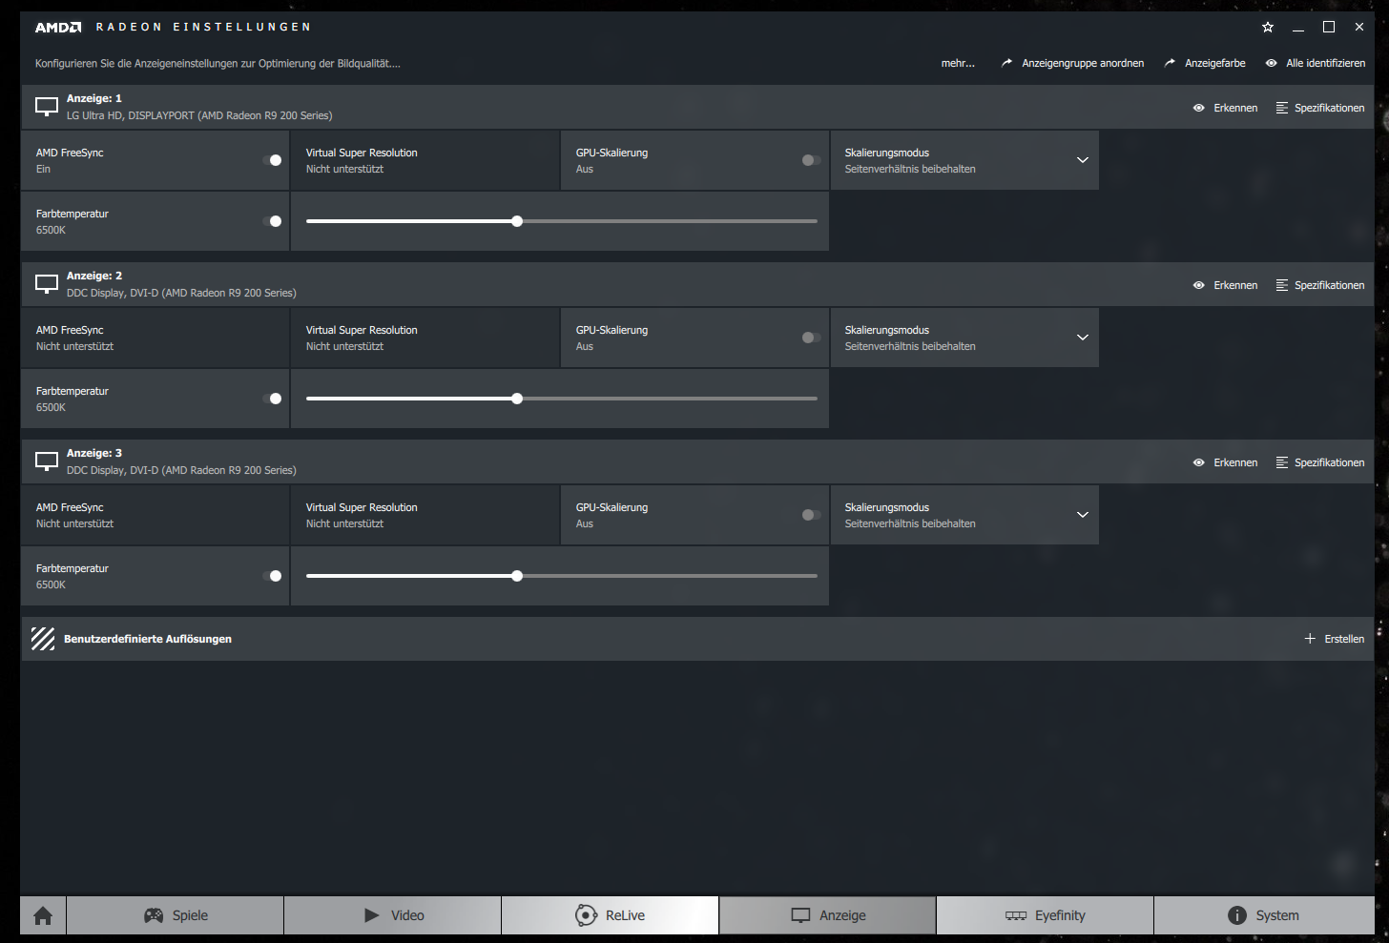Go to the home icon tab

pyautogui.click(x=43, y=915)
